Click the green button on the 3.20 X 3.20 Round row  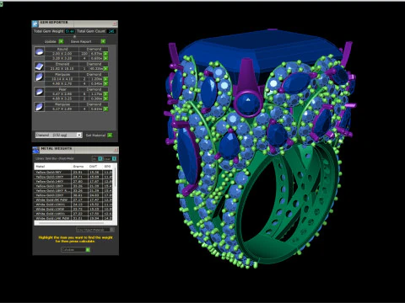pyautogui.click(x=105, y=58)
